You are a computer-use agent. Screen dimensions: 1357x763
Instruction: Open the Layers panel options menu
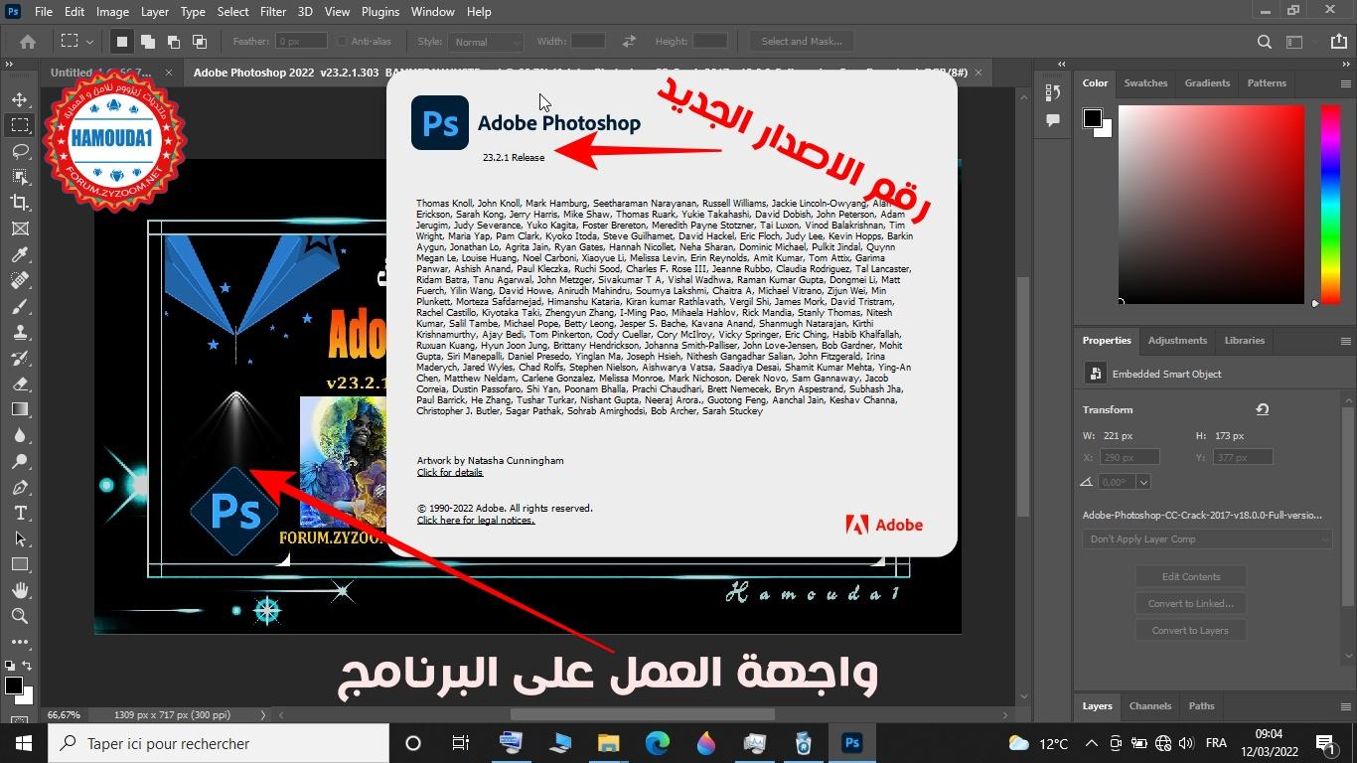click(x=1345, y=706)
